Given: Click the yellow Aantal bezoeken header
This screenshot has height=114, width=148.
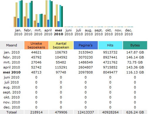Looking at the screenshot, I should point(61,45).
